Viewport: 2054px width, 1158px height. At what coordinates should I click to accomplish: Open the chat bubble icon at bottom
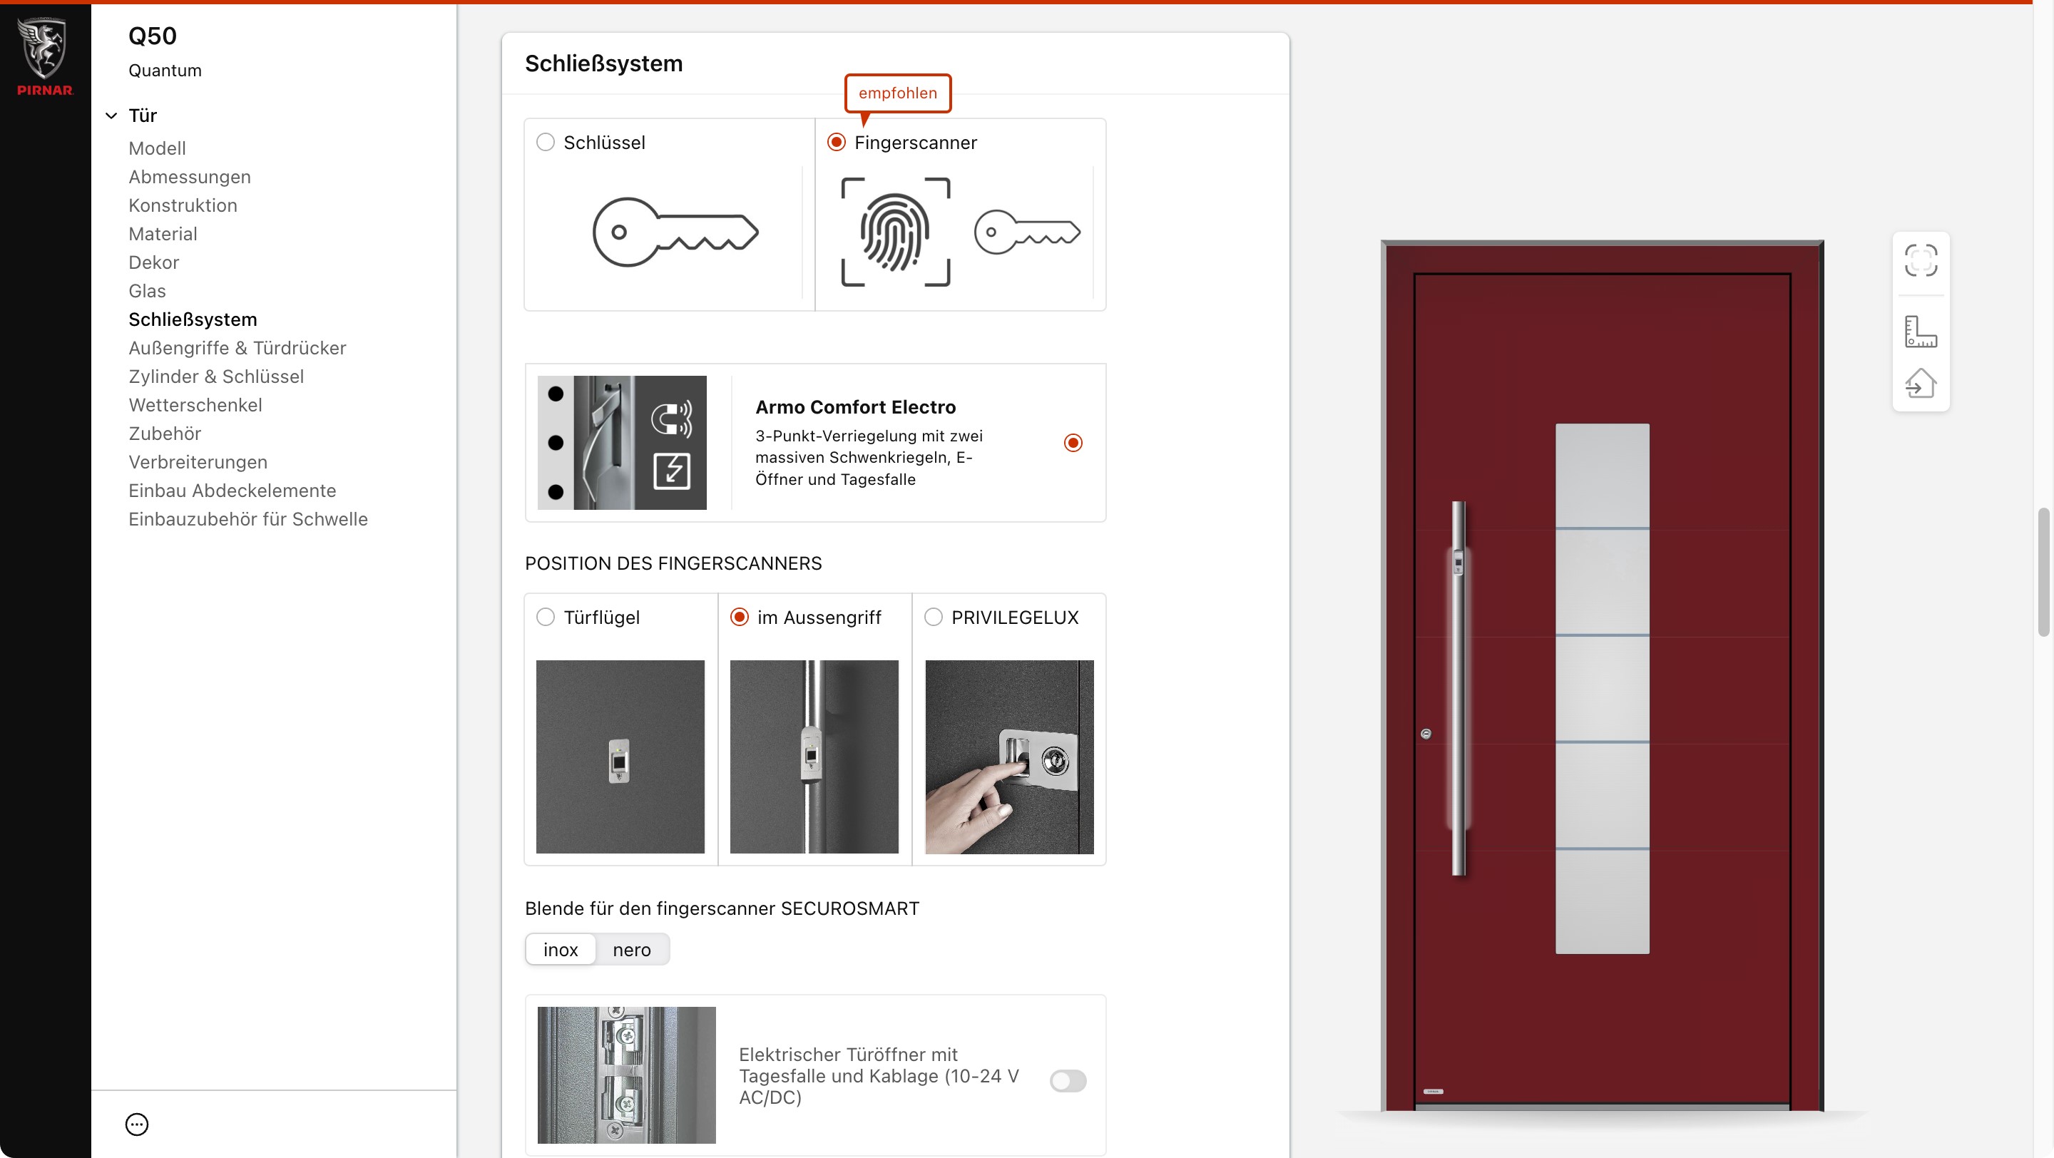137,1124
